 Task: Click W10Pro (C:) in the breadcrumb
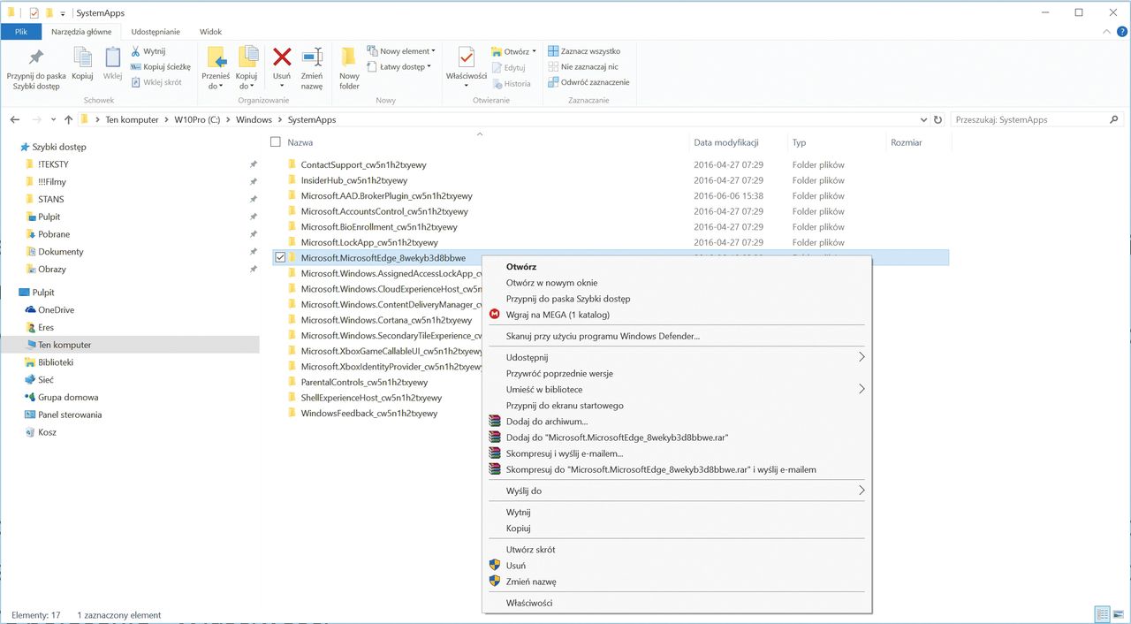197,119
